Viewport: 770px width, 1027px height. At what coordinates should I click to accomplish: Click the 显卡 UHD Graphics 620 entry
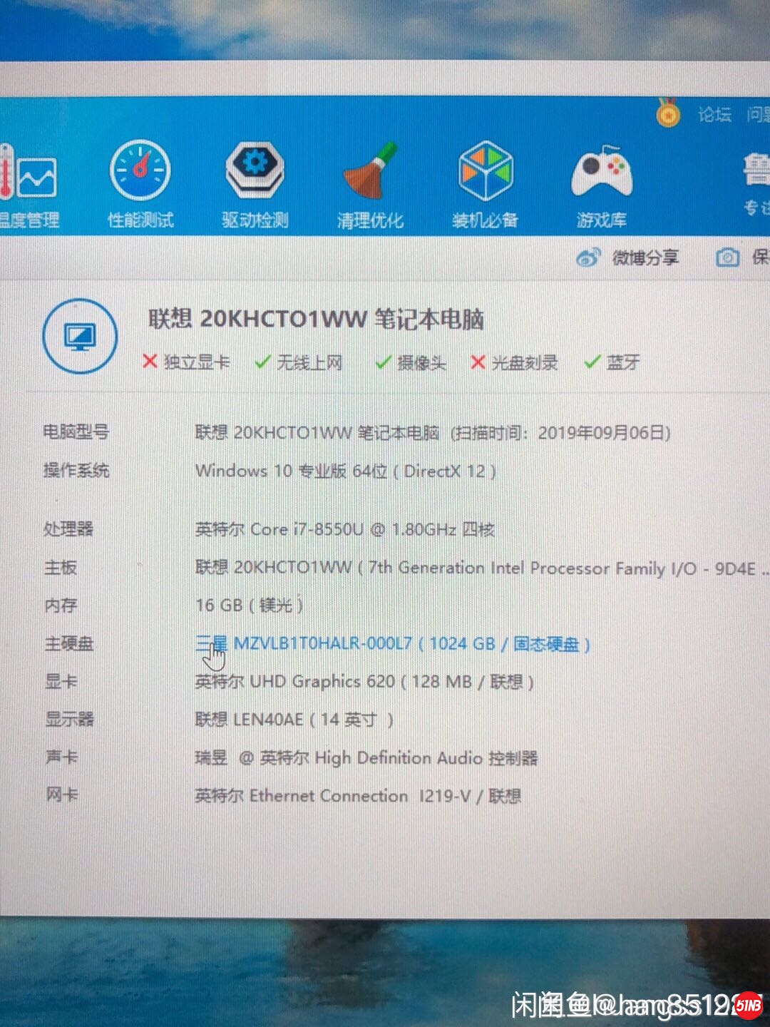pos(364,682)
